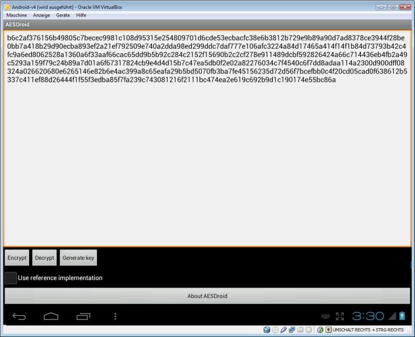415x337 pixels.
Task: Click the AESDroid app title label
Action: pyautogui.click(x=18, y=24)
